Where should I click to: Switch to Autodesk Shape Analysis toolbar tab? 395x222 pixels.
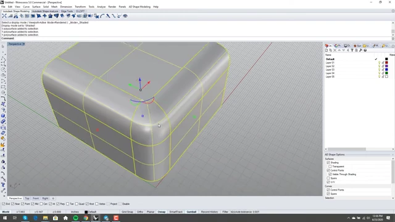click(x=45, y=11)
